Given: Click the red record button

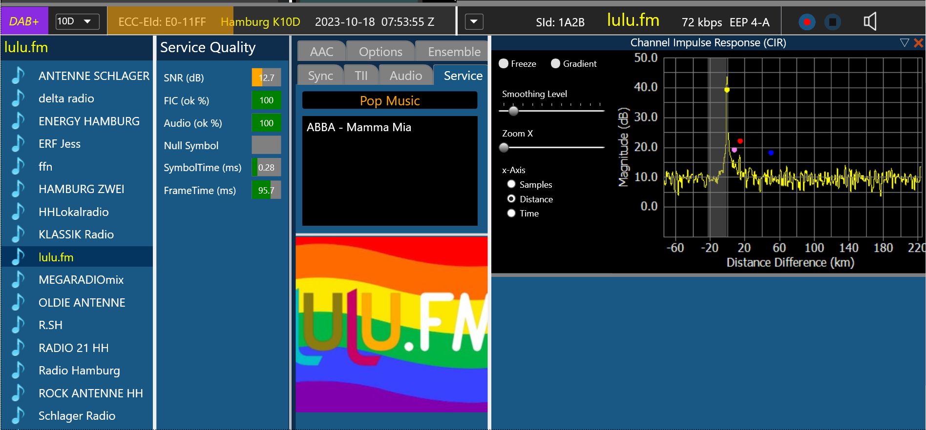Looking at the screenshot, I should [x=807, y=22].
